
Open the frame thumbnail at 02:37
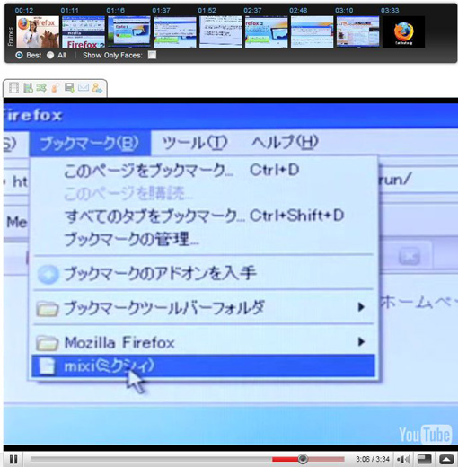pyautogui.click(x=267, y=31)
